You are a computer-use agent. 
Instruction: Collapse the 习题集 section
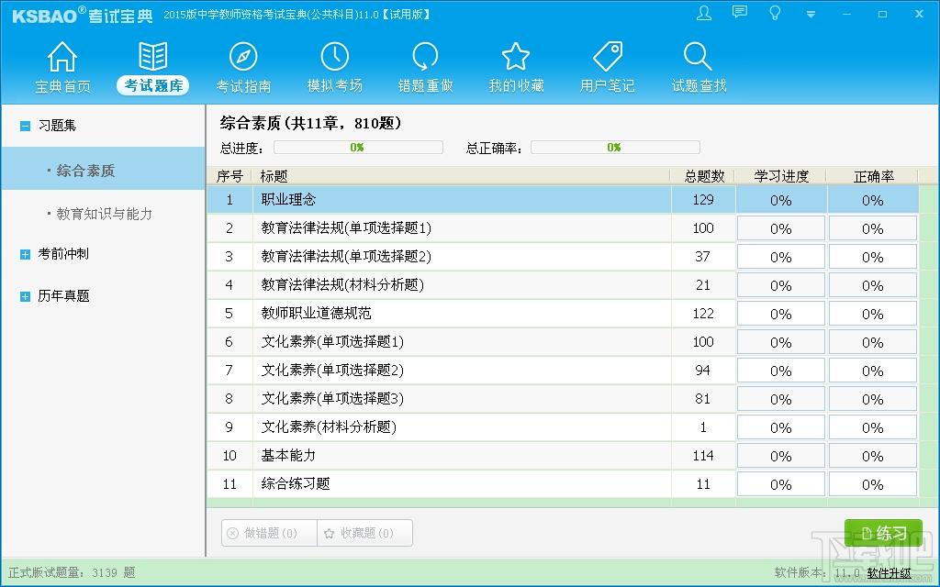pyautogui.click(x=24, y=126)
